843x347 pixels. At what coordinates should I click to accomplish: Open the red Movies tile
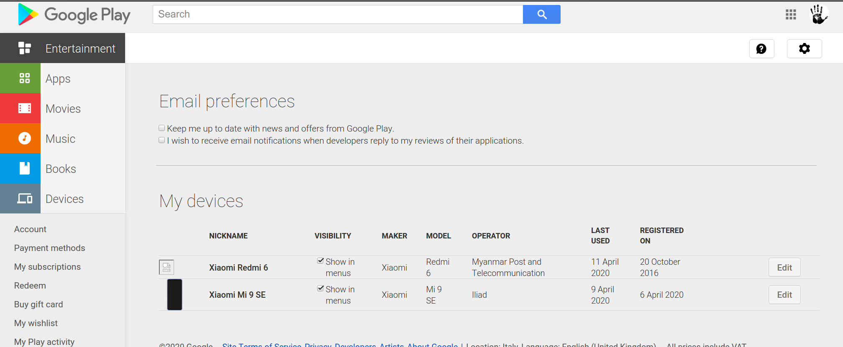[x=20, y=108]
